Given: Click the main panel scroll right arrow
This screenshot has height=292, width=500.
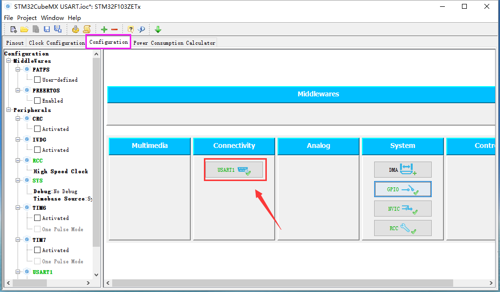Looking at the screenshot, I should coord(491,283).
